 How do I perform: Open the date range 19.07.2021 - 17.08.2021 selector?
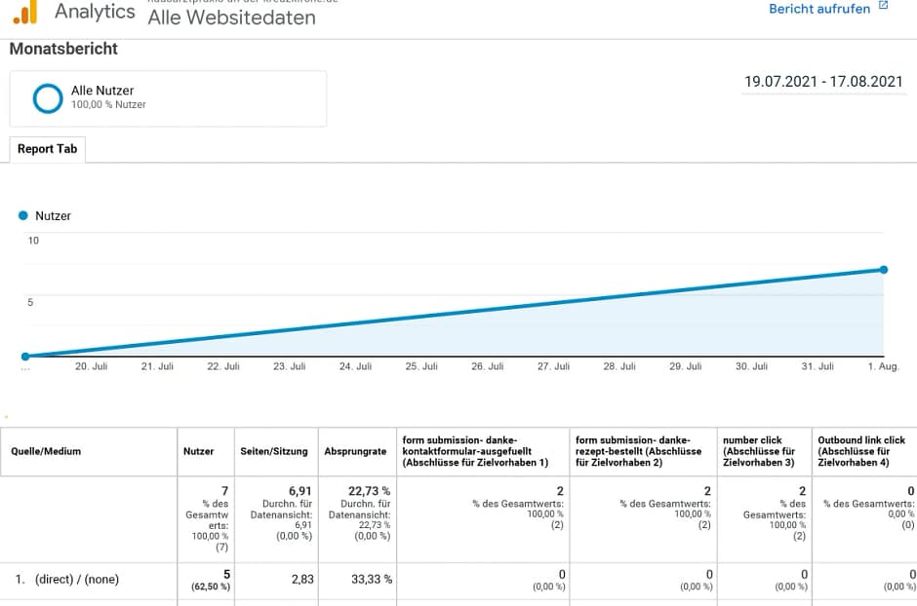(824, 82)
